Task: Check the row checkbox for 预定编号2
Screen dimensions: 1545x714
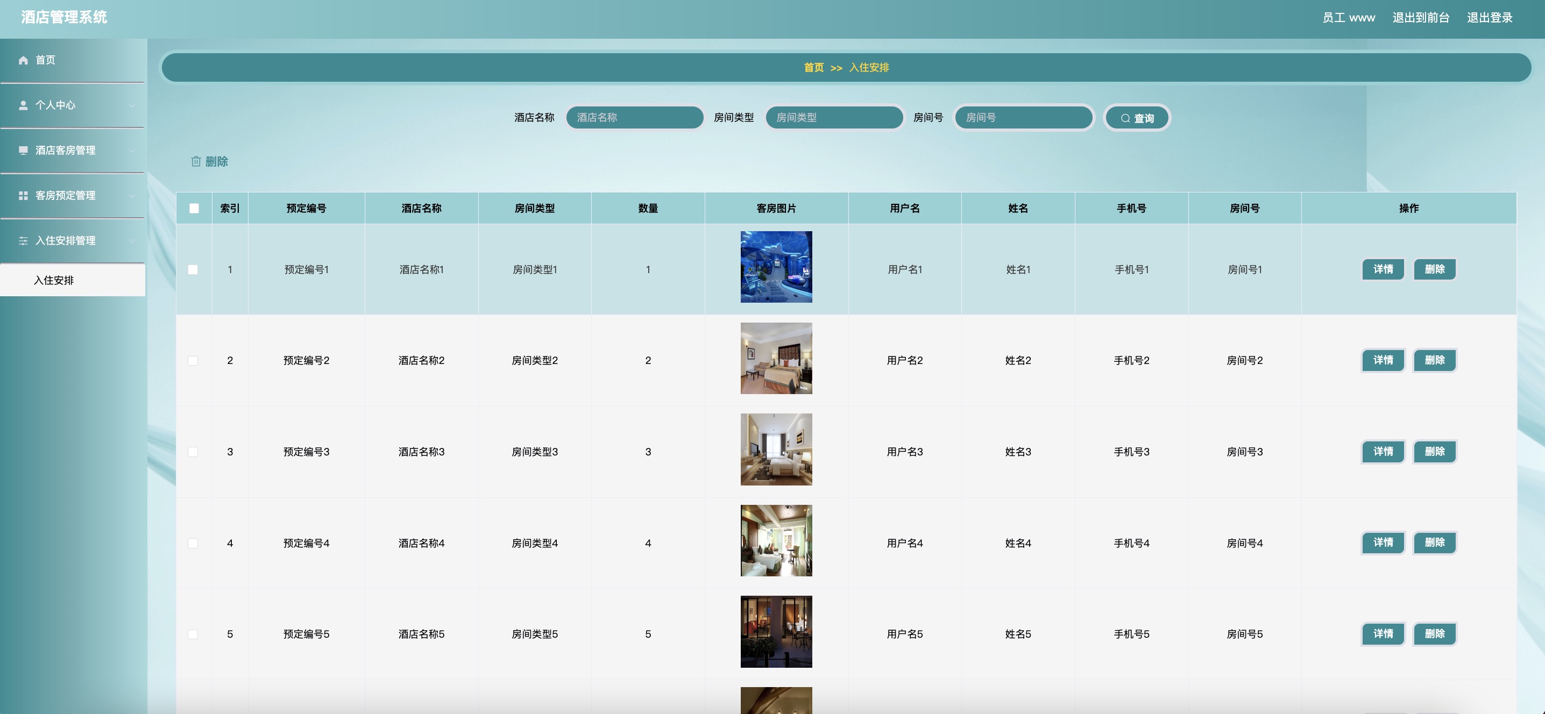Action: (193, 360)
